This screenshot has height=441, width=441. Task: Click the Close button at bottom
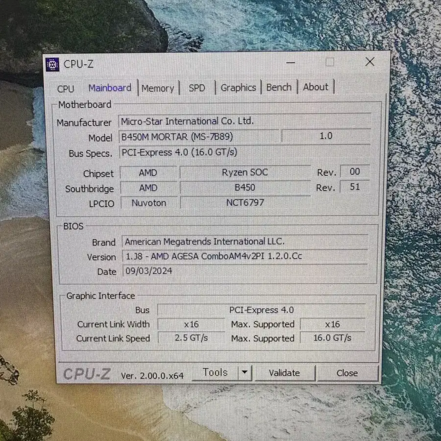click(347, 373)
